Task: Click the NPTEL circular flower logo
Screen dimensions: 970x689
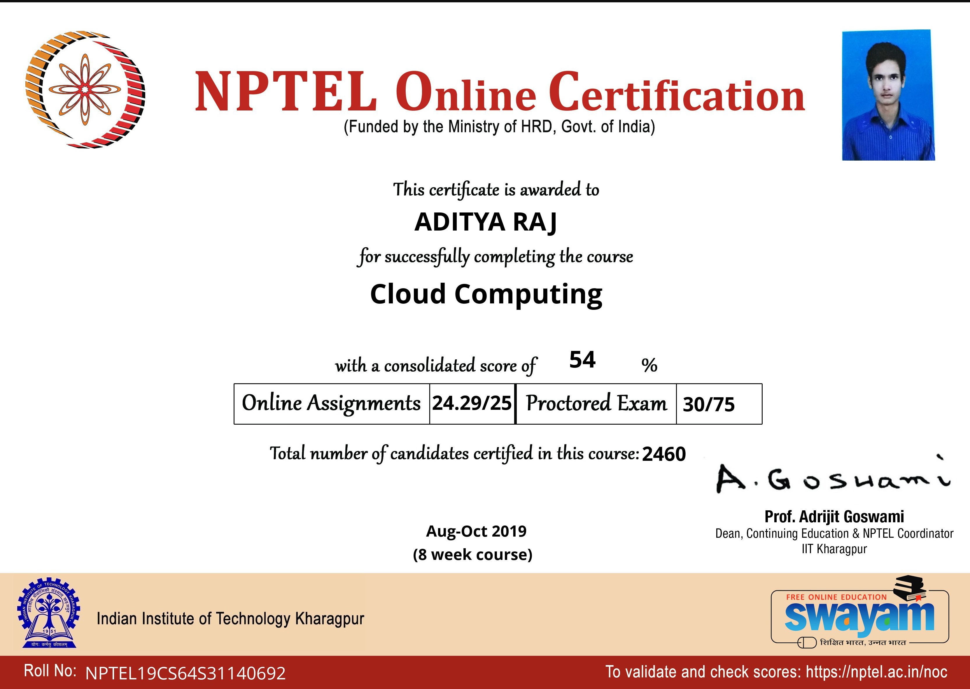Action: tap(85, 89)
